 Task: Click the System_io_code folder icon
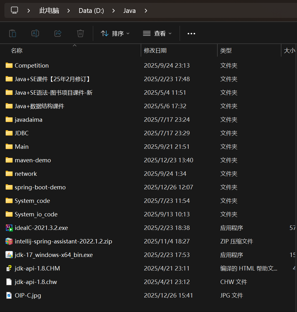(x=9, y=214)
